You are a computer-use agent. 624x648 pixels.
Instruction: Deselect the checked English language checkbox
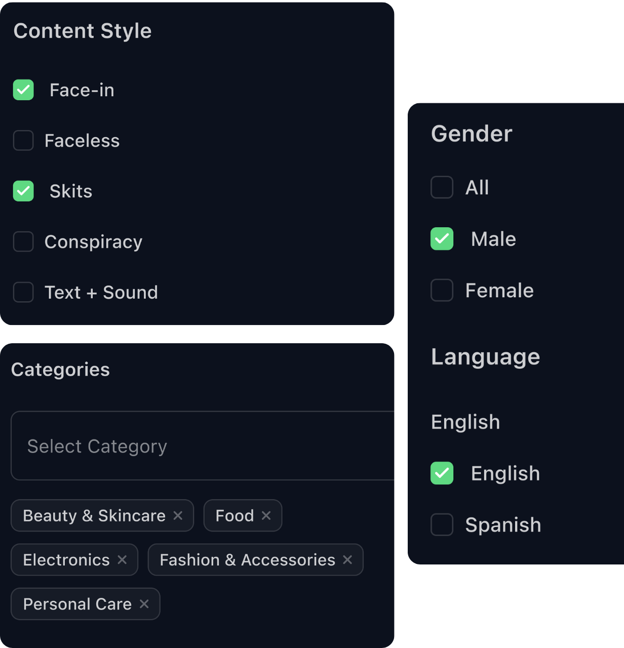442,473
